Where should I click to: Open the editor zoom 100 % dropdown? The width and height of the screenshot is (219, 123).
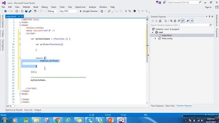tap(14, 106)
